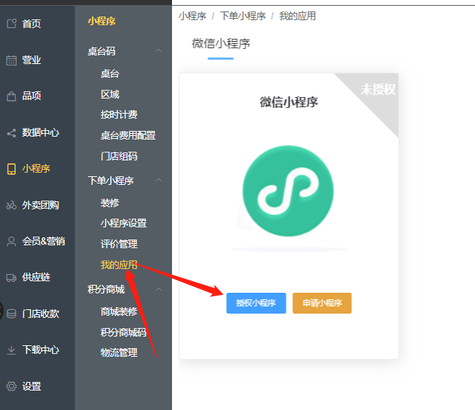This screenshot has height=410, width=475.
Task: Click 小程序 in the breadcrumb
Action: point(192,16)
